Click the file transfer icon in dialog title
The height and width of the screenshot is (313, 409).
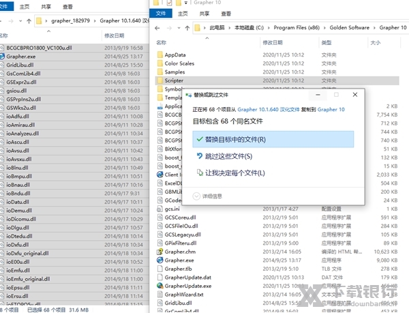pos(188,95)
